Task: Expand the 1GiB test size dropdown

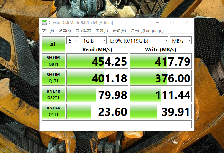Action: tap(94, 41)
